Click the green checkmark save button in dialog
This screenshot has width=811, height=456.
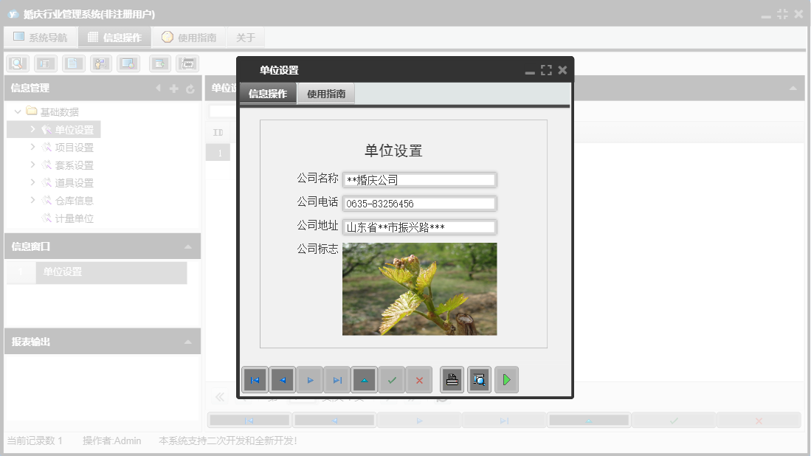(392, 380)
